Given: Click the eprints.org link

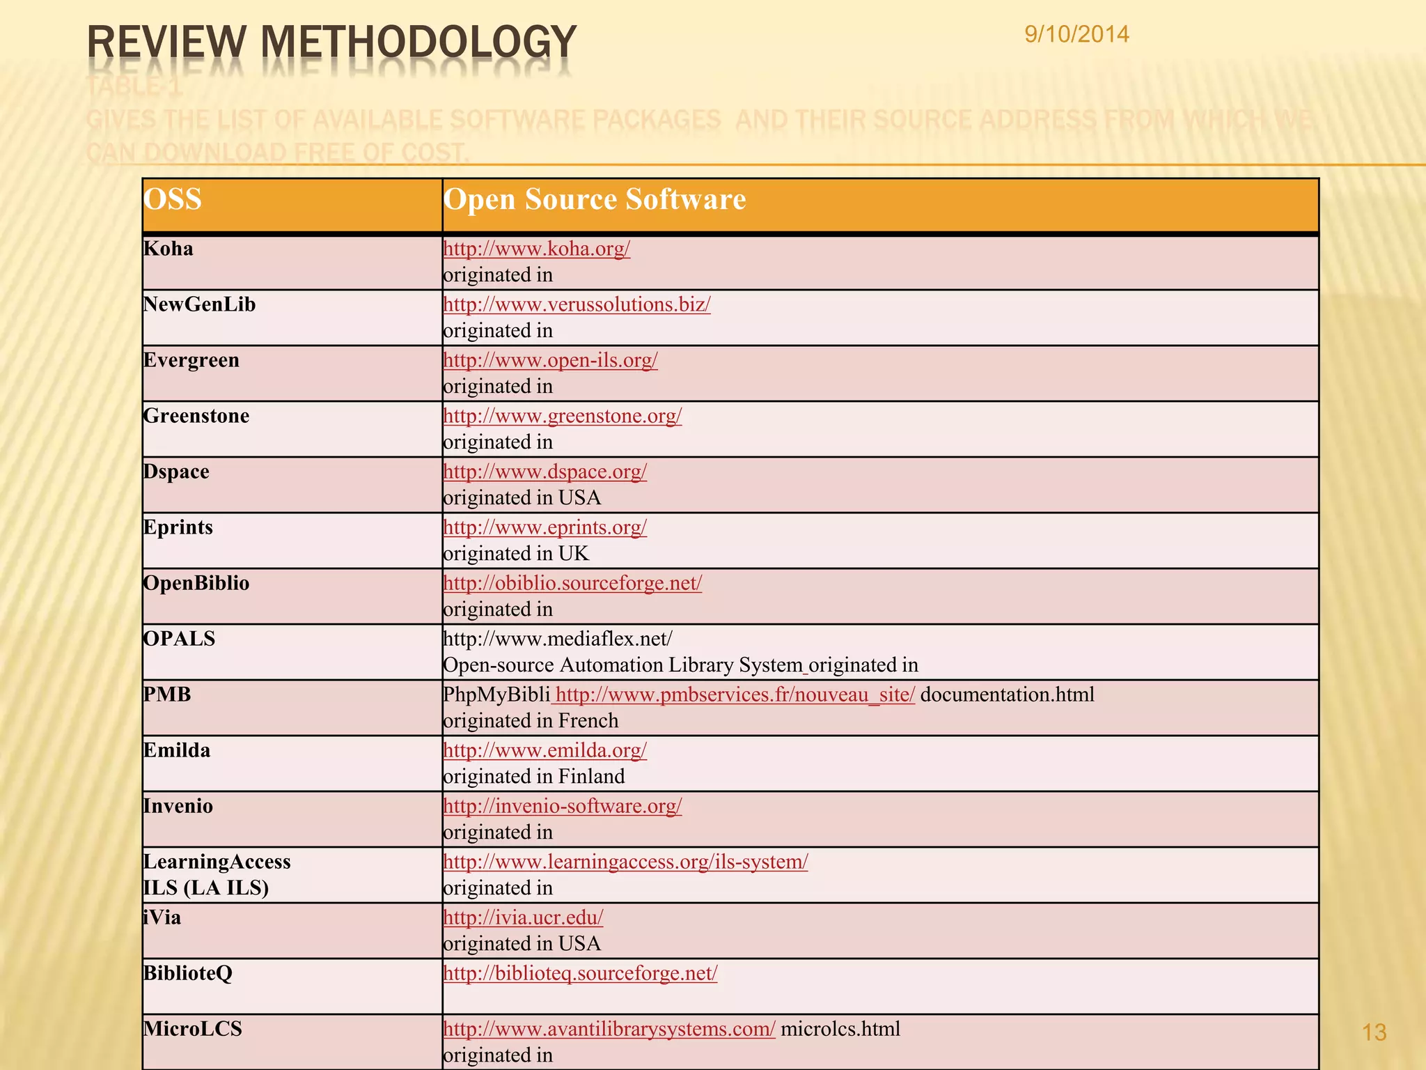Looking at the screenshot, I should 545,527.
